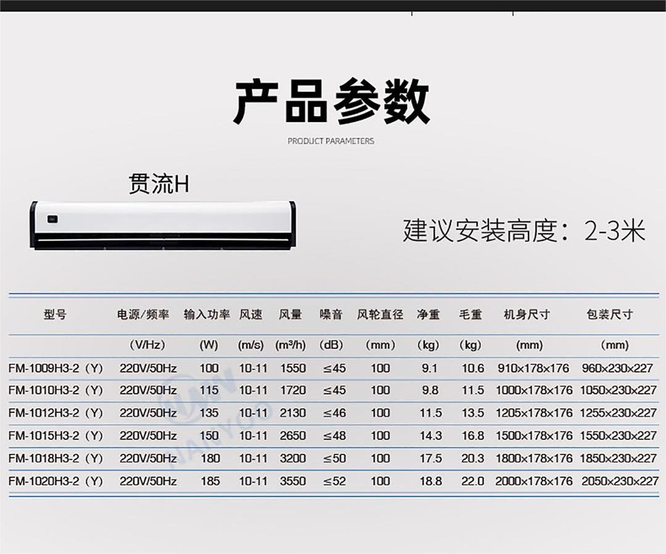The width and height of the screenshot is (666, 554).
Task: Click the 3200 air volume value
Action: coord(292,458)
